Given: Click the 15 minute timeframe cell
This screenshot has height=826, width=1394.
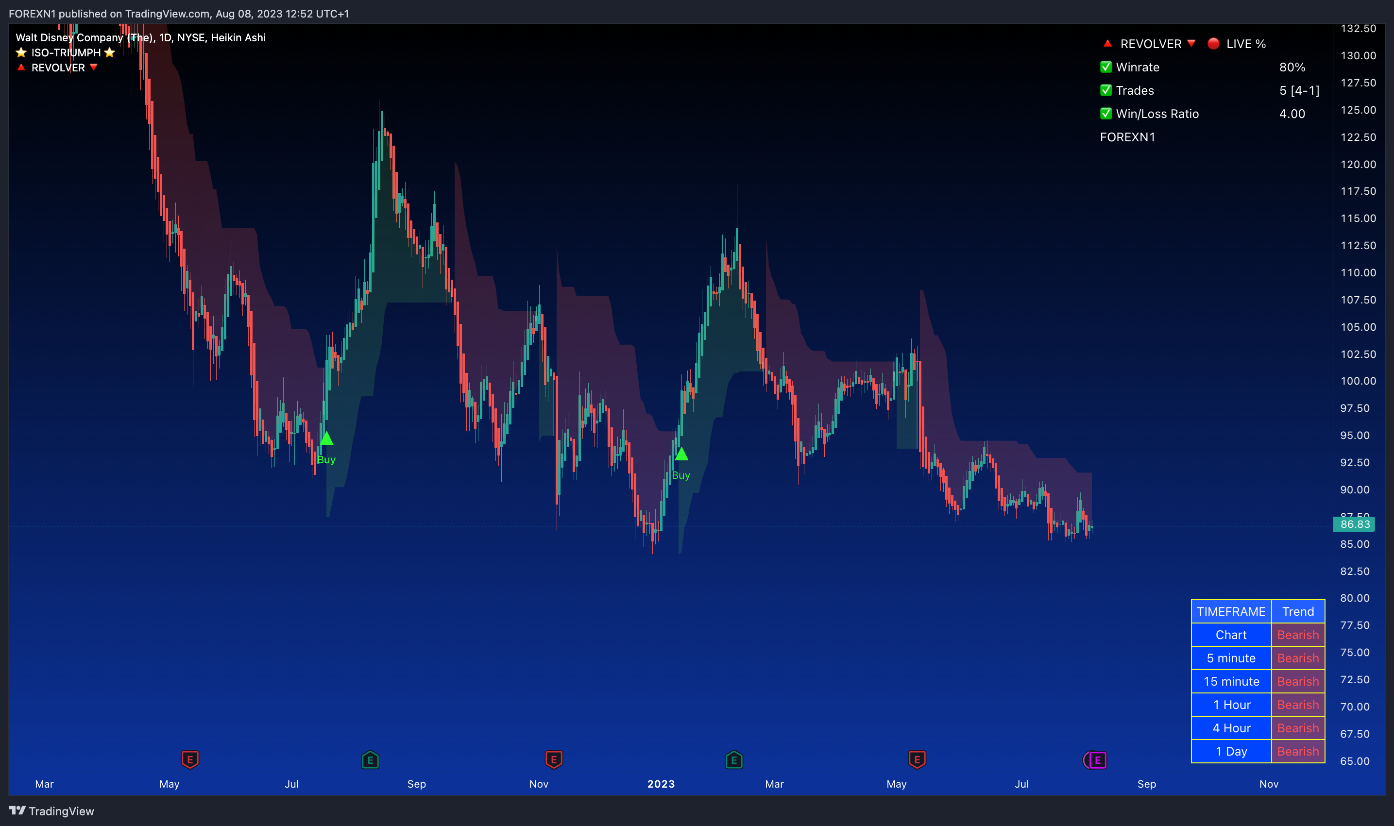Looking at the screenshot, I should [x=1231, y=682].
